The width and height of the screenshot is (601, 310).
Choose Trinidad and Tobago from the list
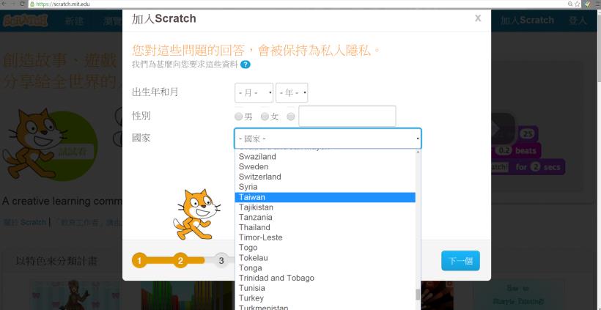tap(325, 278)
